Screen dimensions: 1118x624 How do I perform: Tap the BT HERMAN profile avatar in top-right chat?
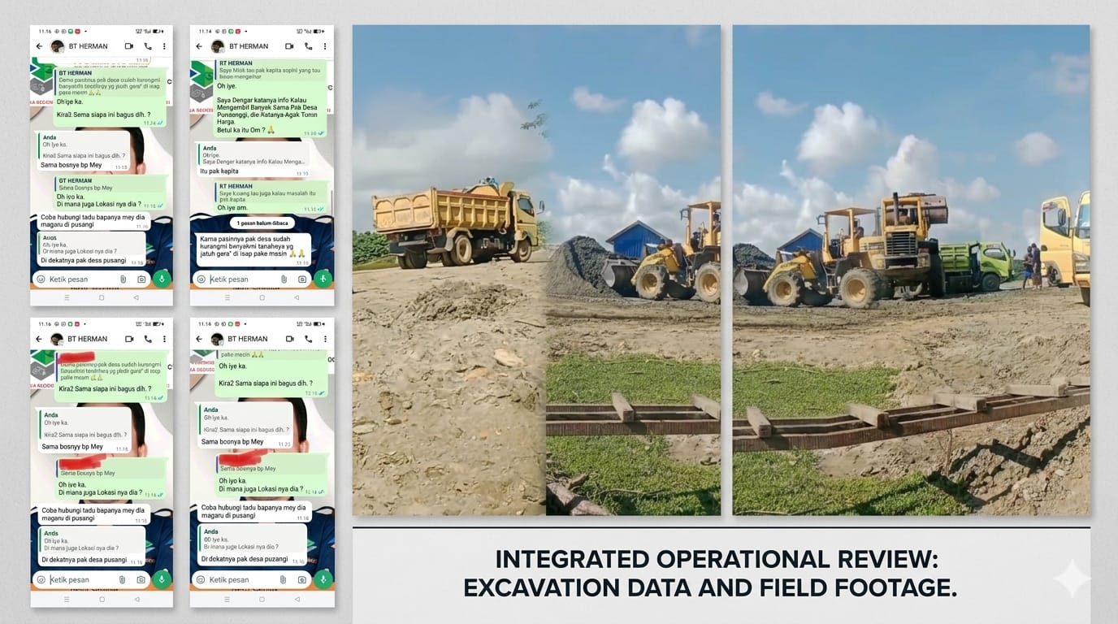[x=217, y=46]
